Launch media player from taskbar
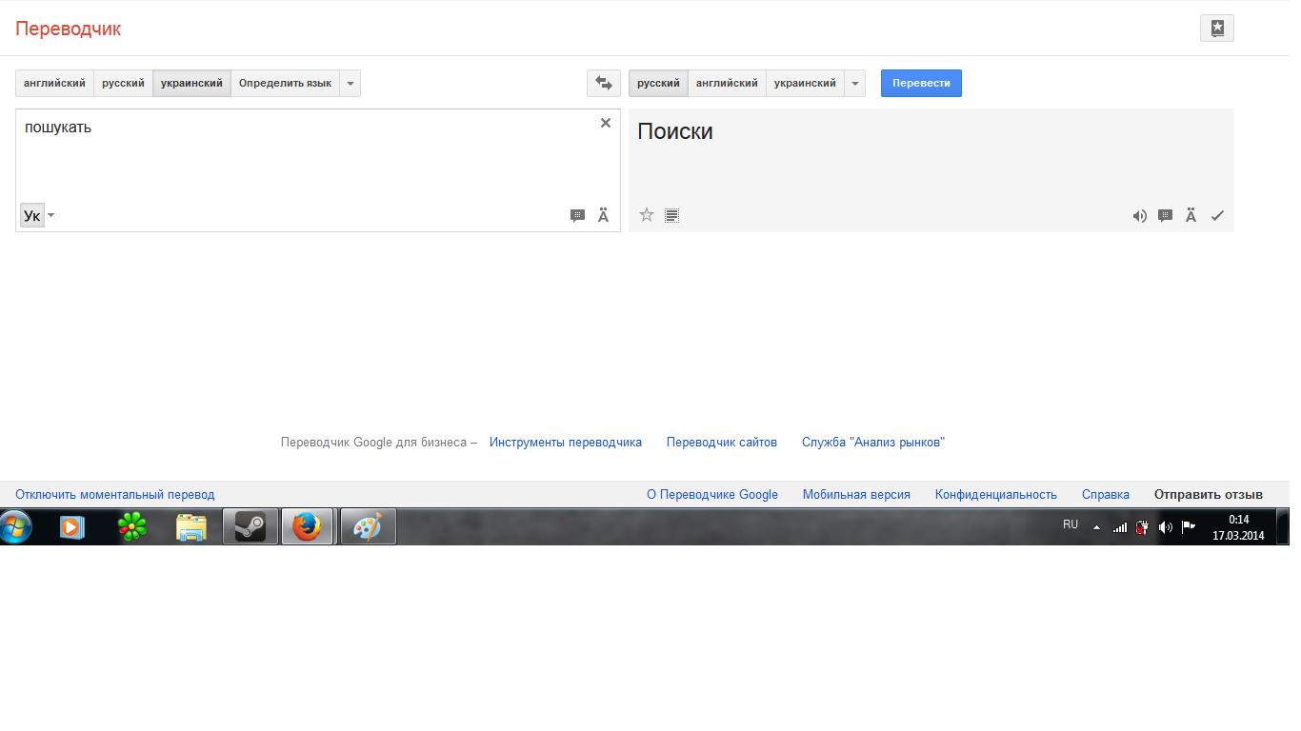This screenshot has width=1301, height=731. pos(72,526)
